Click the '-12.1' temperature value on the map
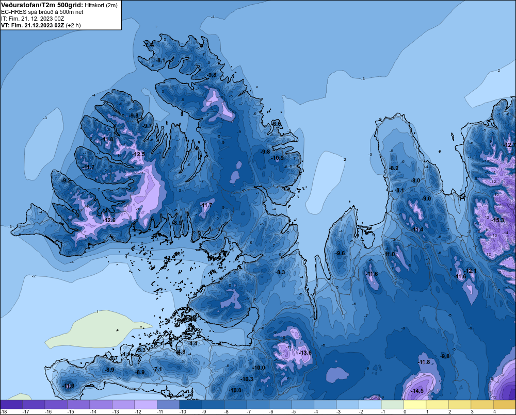 coord(470,271)
